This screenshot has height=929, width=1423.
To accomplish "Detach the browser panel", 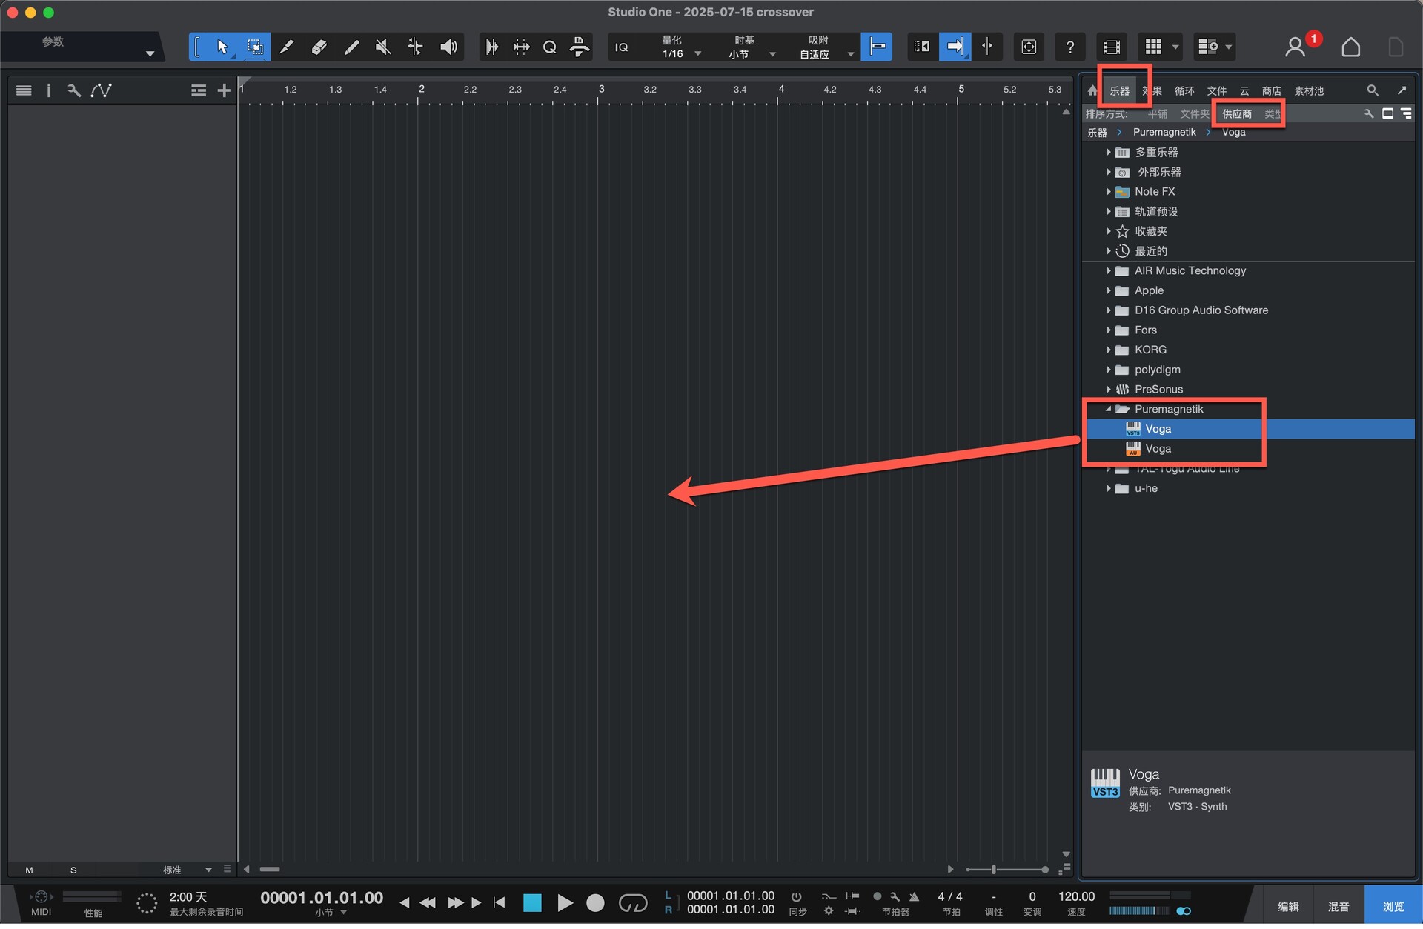I will [x=1401, y=90].
